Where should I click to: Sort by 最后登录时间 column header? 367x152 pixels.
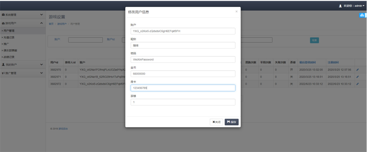(307, 62)
